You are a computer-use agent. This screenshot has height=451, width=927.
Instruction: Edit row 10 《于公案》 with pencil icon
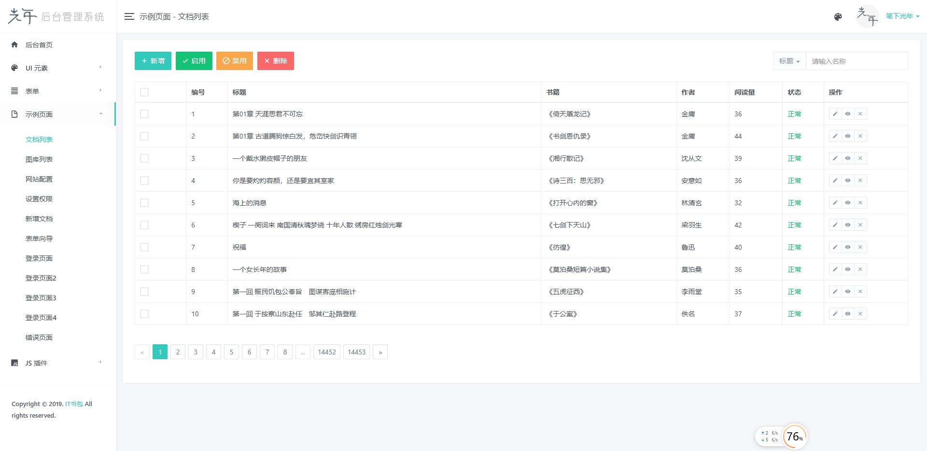click(835, 314)
